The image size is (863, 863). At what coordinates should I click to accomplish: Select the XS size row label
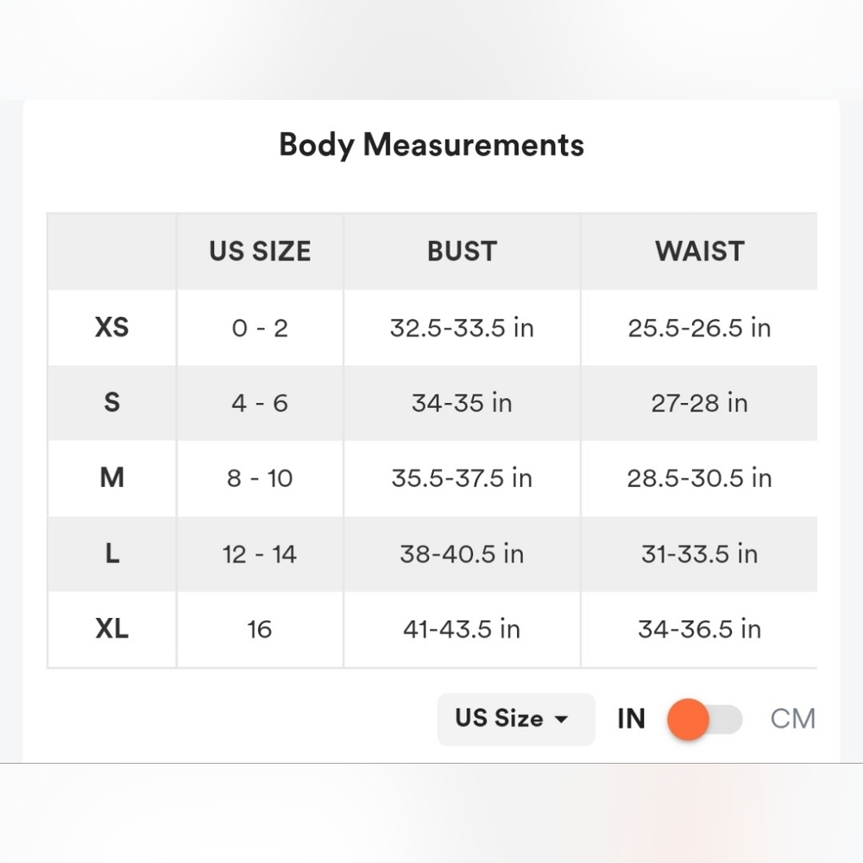pyautogui.click(x=111, y=327)
